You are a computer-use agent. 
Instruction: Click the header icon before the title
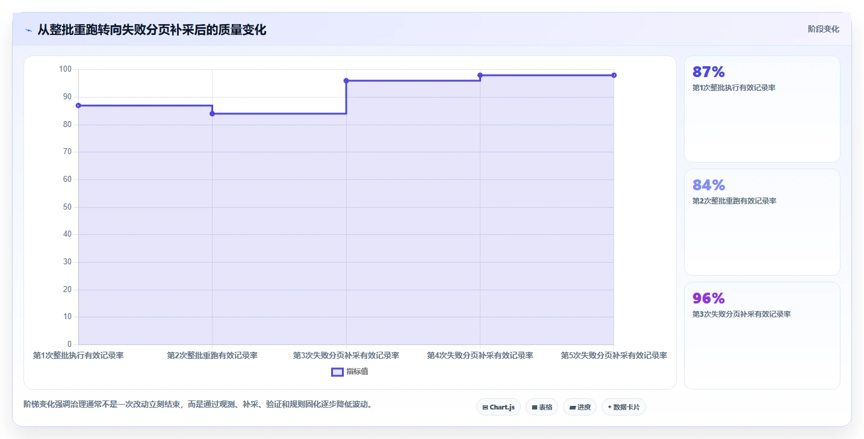(x=28, y=30)
